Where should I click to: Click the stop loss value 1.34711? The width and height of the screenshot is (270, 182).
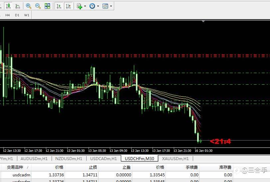(x=90, y=175)
